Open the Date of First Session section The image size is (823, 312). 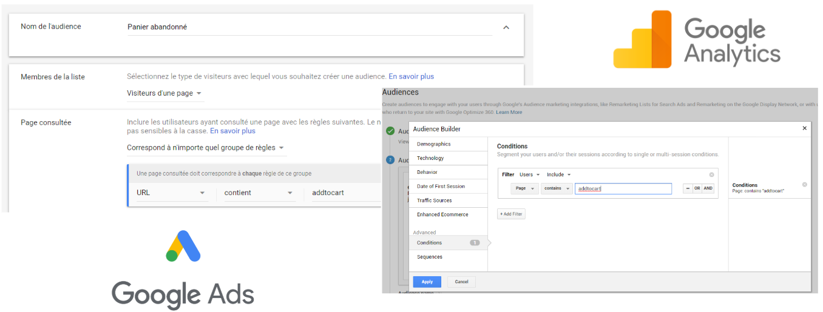[449, 187]
